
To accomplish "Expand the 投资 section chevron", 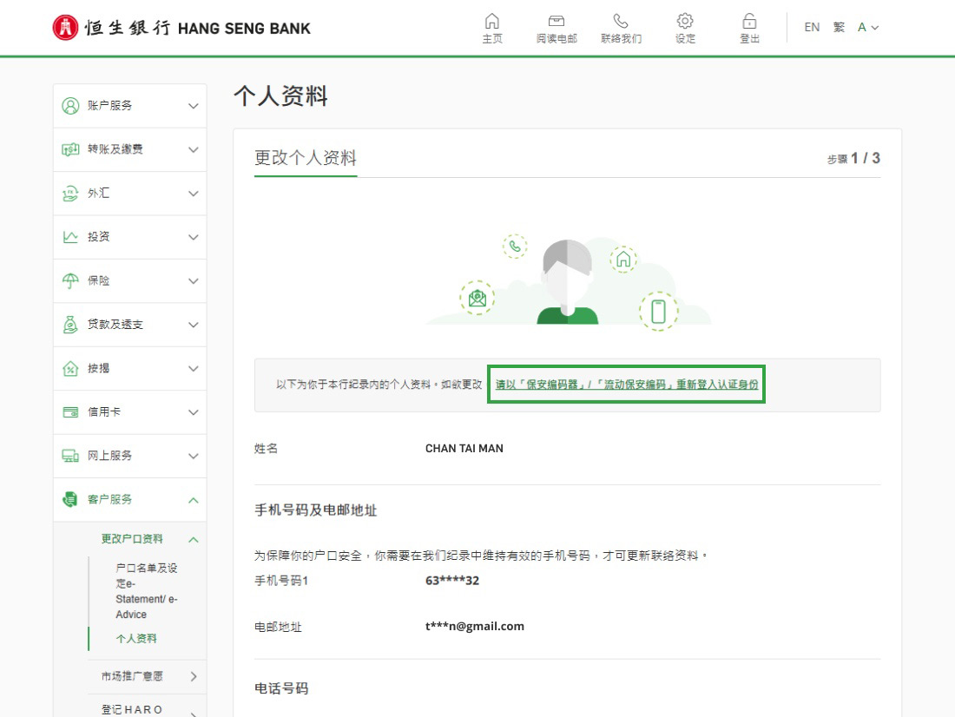I will [193, 237].
